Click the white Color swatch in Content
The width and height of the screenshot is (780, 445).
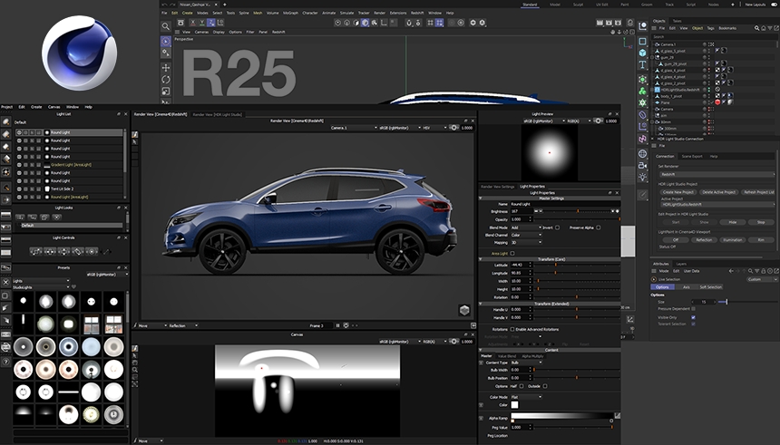(x=514, y=405)
